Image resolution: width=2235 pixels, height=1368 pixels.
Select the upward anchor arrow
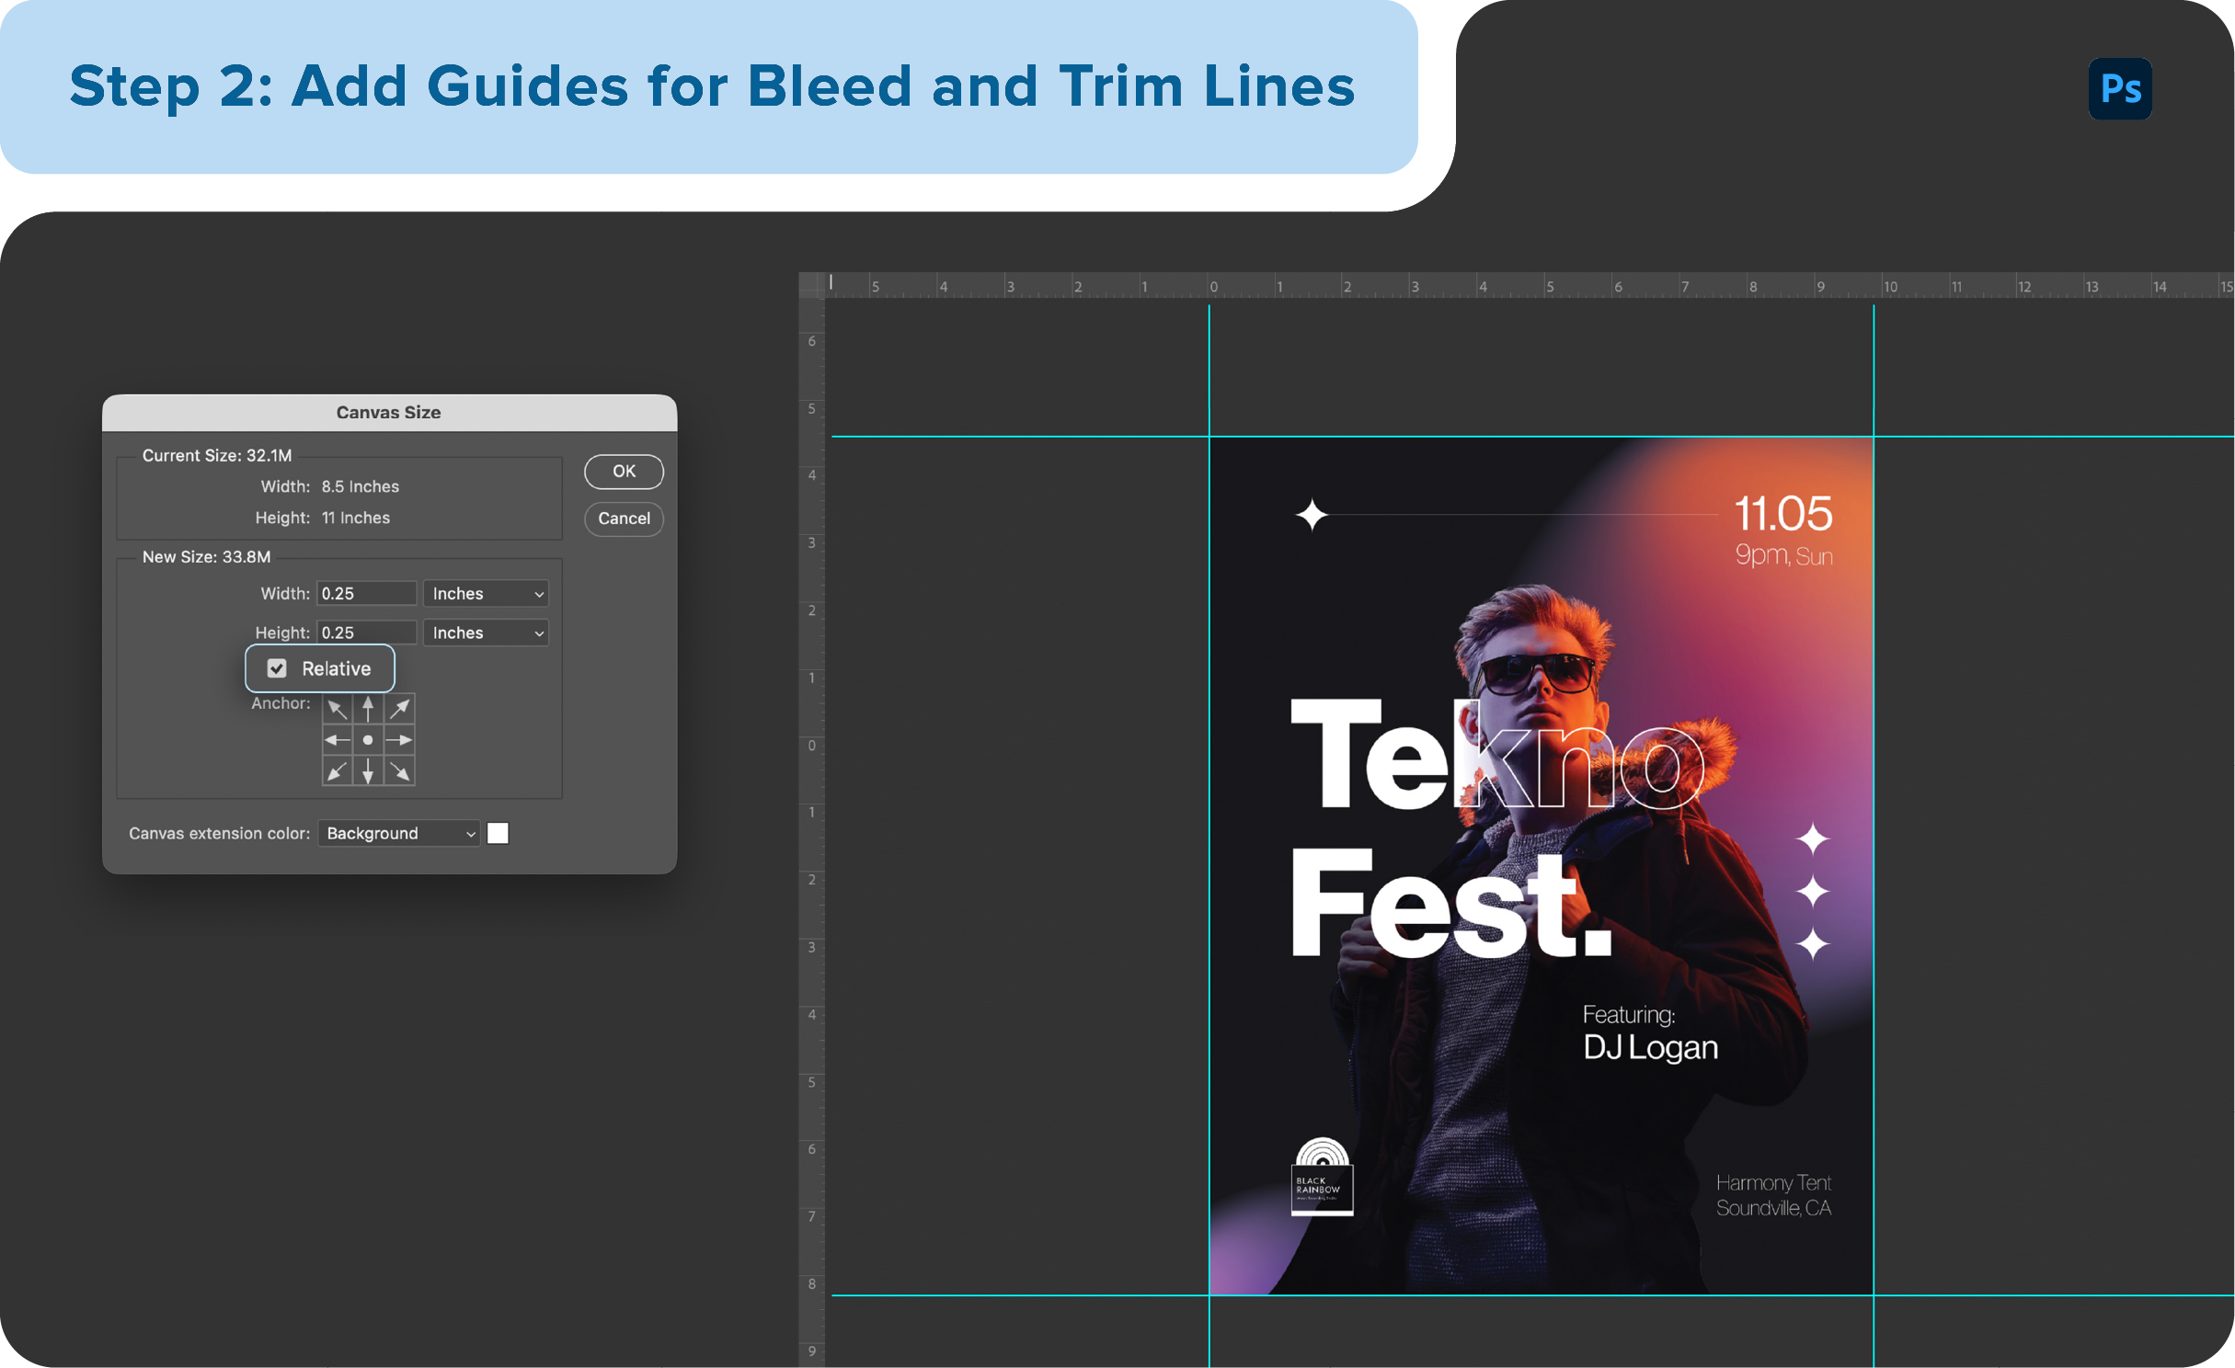pos(368,708)
